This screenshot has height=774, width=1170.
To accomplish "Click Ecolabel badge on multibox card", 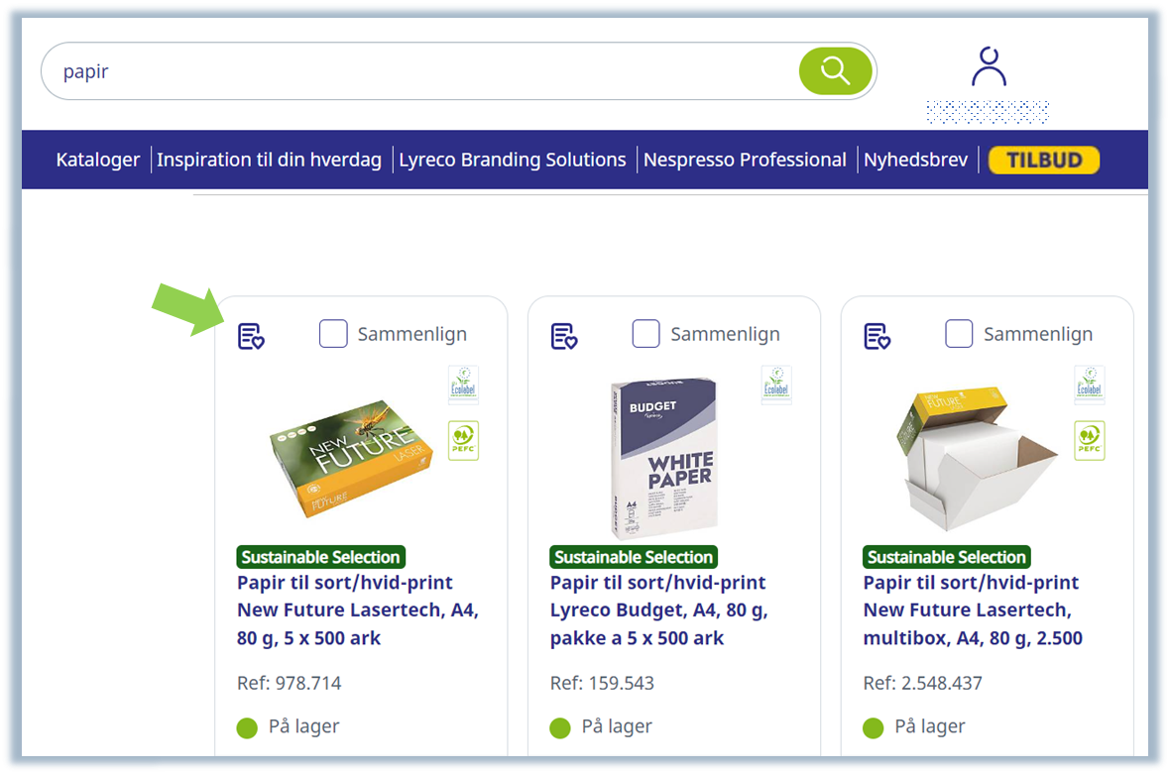I will point(1090,385).
